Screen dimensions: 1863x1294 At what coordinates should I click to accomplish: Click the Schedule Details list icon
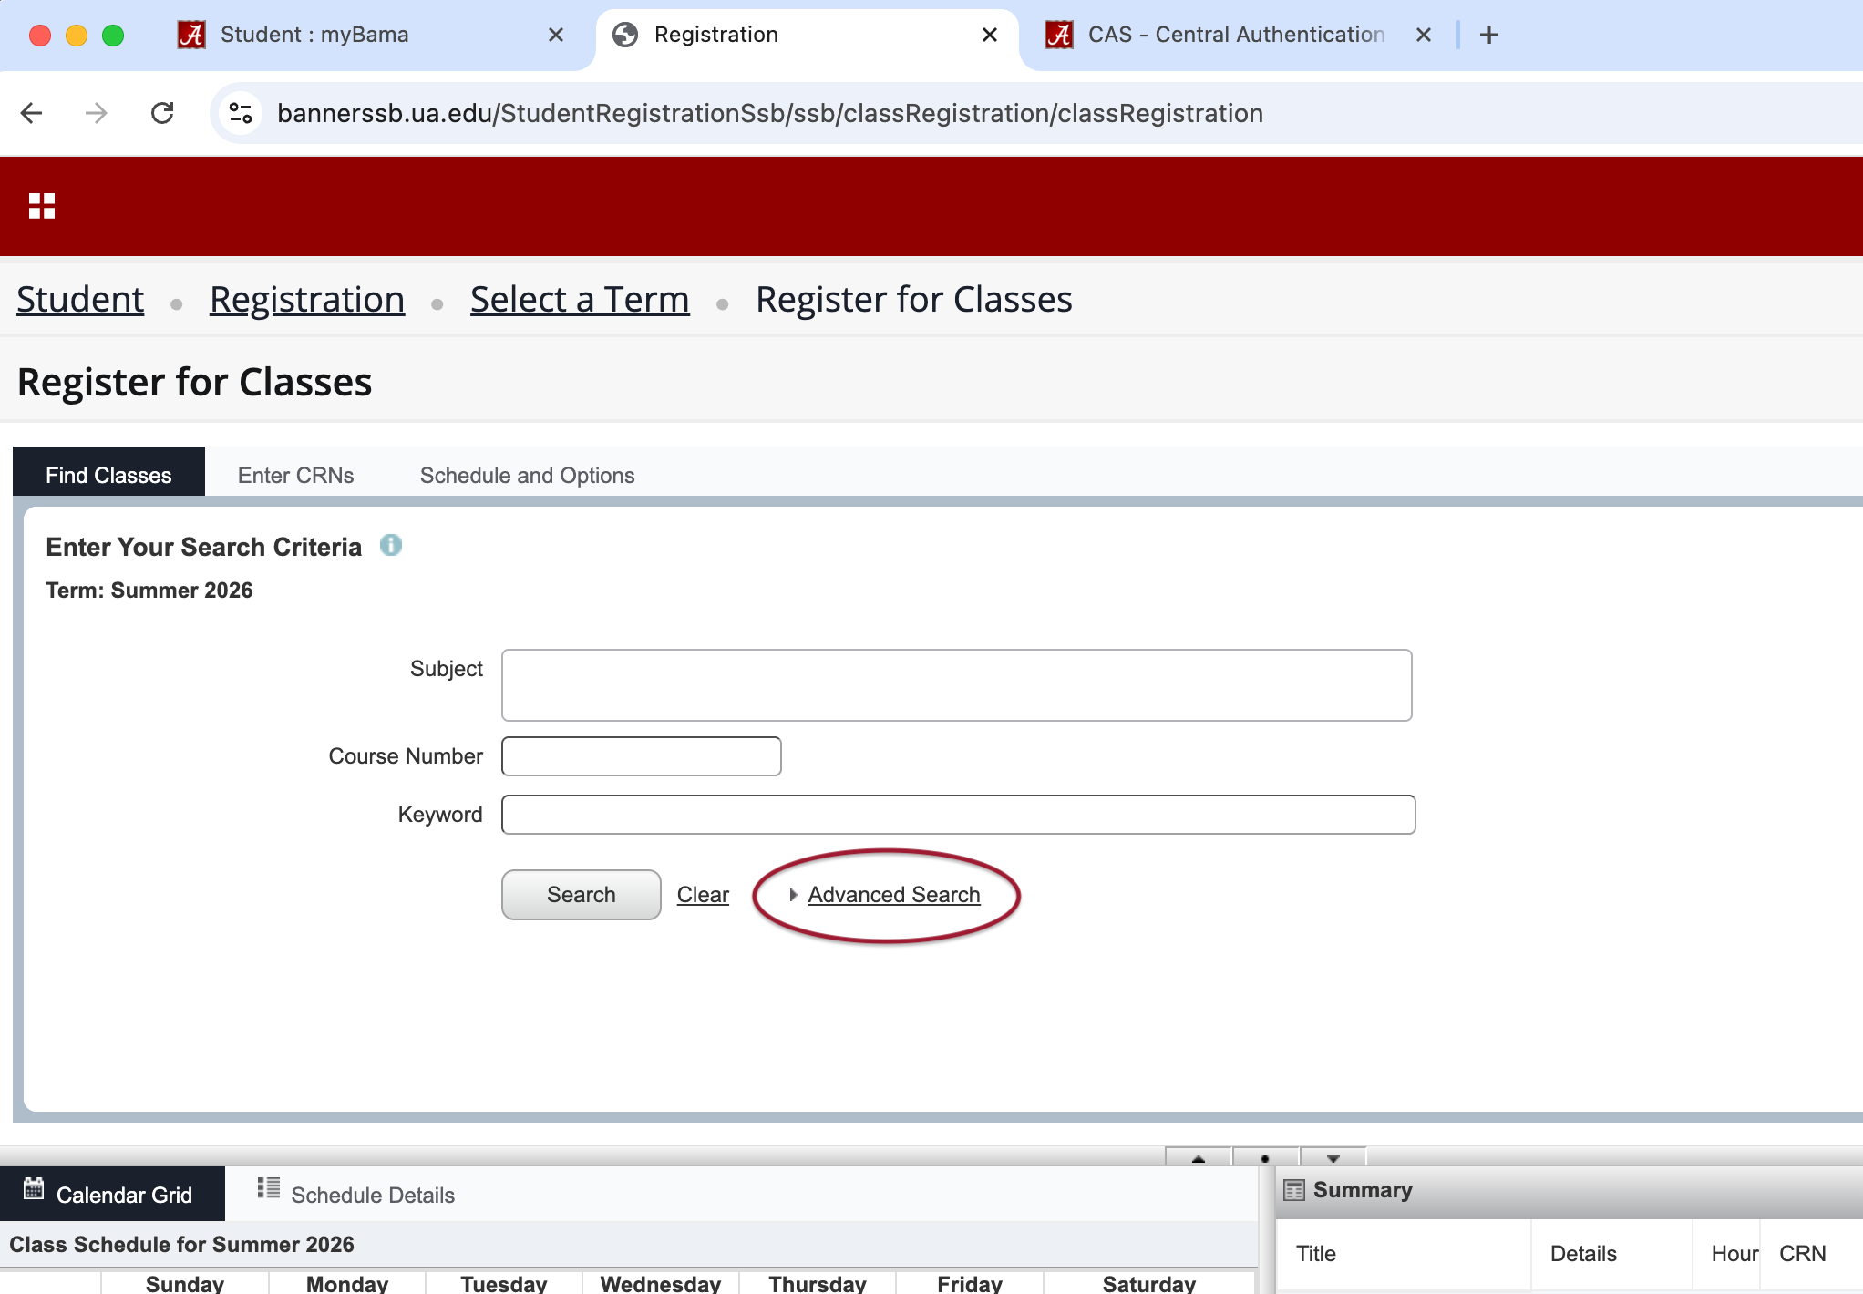(x=269, y=1187)
